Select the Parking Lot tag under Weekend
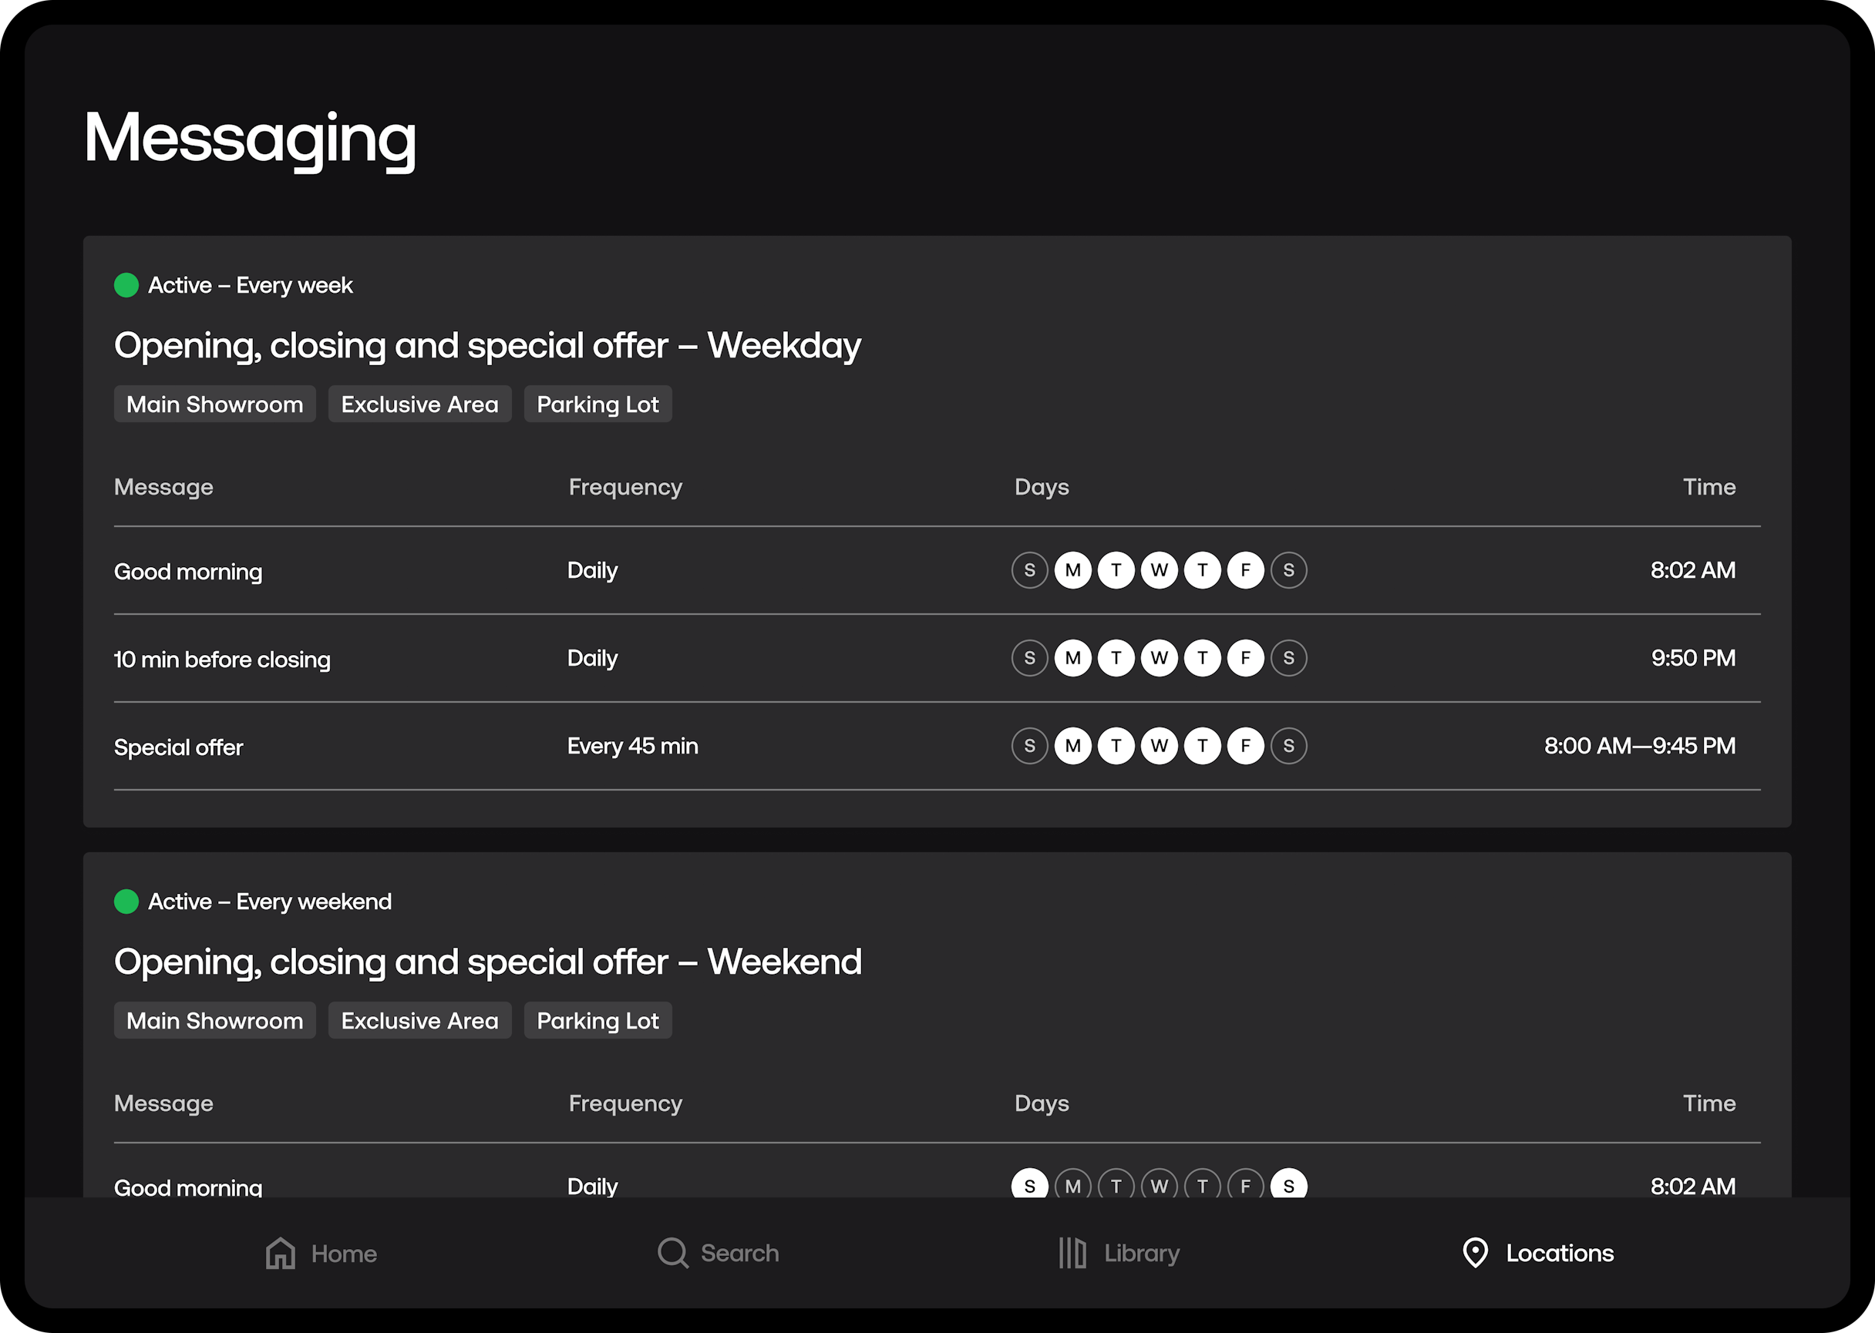Viewport: 1875px width, 1333px height. [x=597, y=1021]
